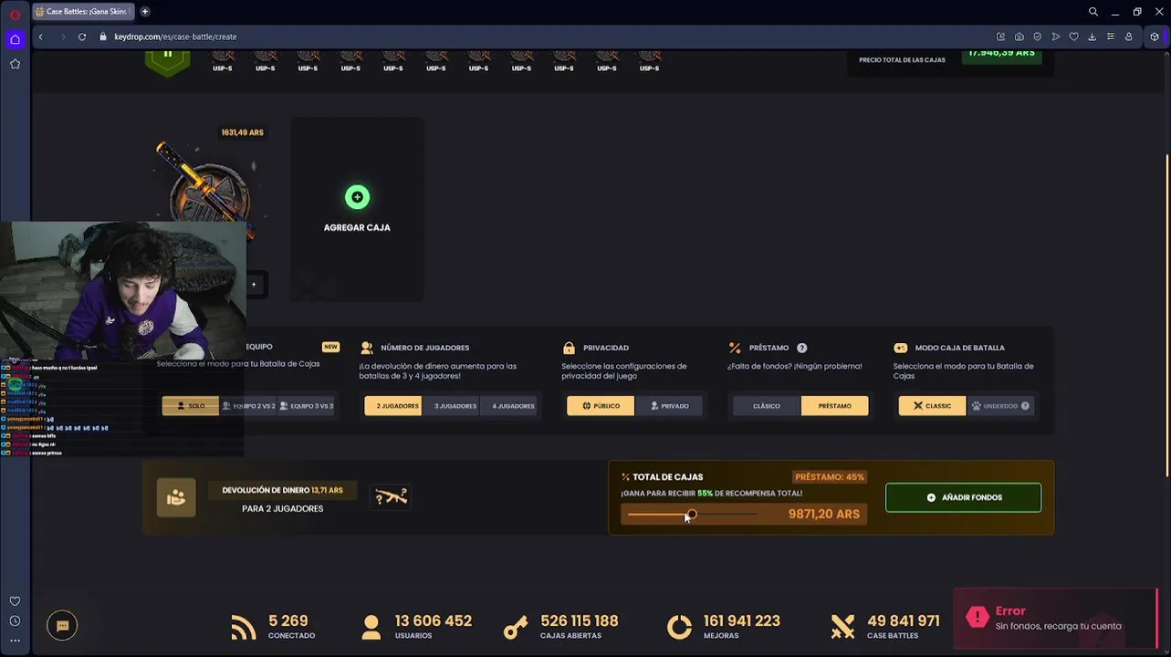Click the 1631,49 ARS case price

(x=242, y=132)
